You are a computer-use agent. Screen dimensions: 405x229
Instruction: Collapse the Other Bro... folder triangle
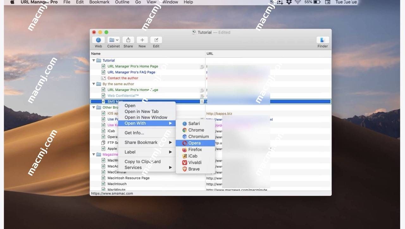coord(94,108)
